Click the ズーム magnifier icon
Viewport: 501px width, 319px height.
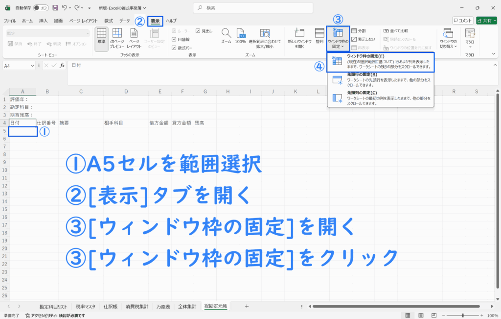pyautogui.click(x=226, y=35)
